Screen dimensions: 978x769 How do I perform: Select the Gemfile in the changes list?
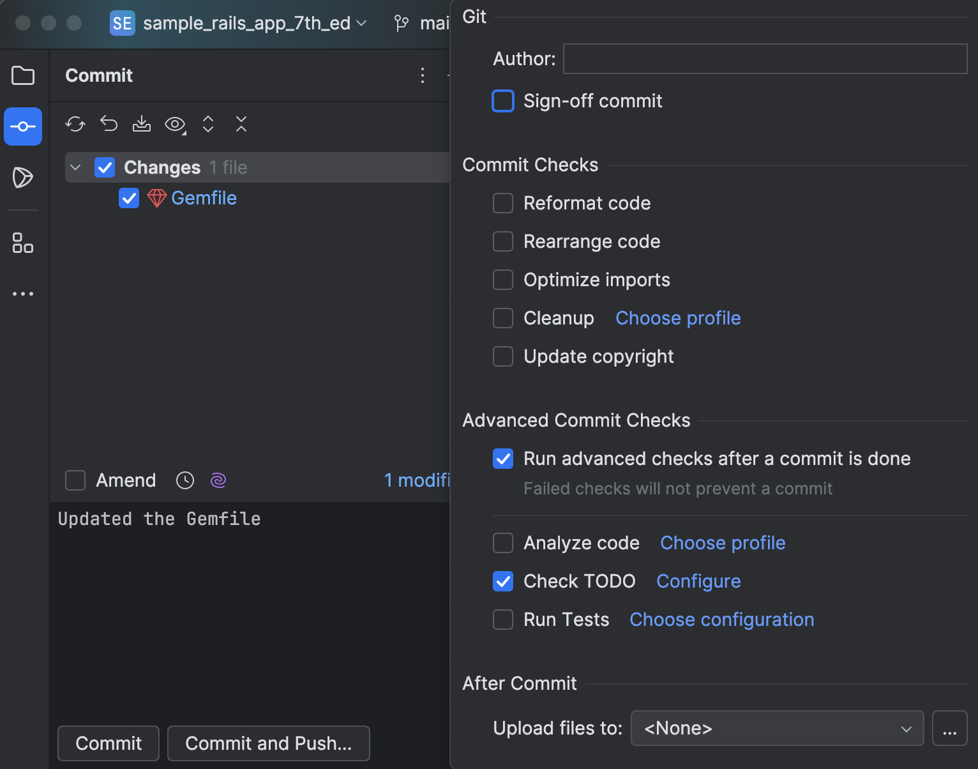203,198
